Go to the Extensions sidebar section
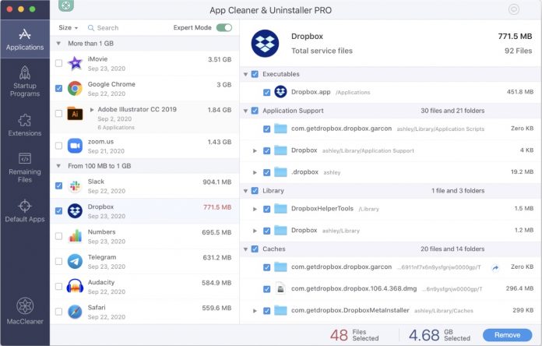This screenshot has width=542, height=346. click(25, 125)
